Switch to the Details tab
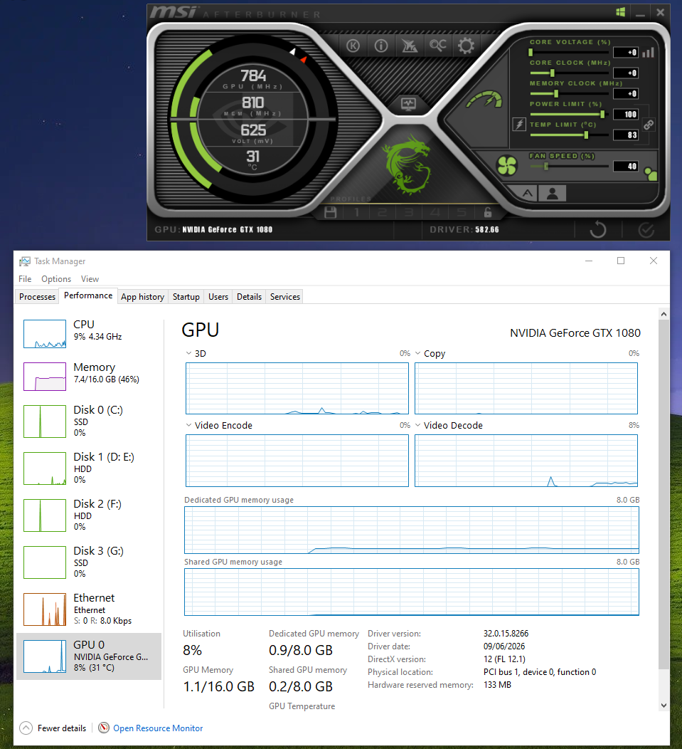The image size is (682, 749). click(249, 297)
